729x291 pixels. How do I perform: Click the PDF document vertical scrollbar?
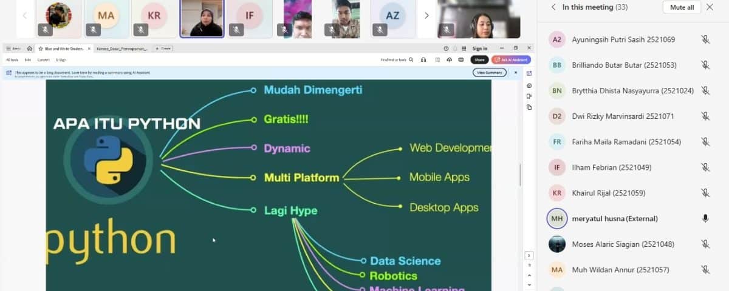(x=519, y=175)
